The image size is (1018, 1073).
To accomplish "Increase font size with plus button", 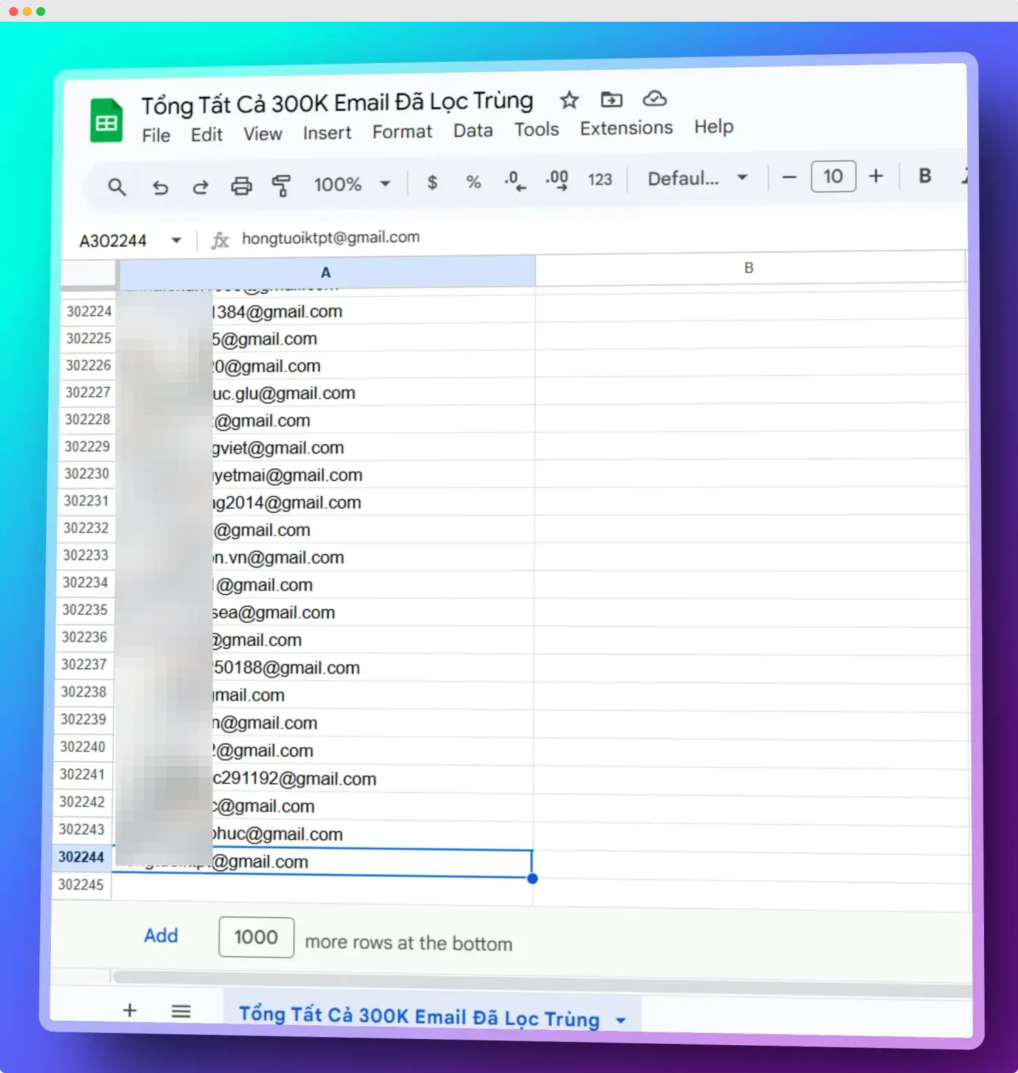I will point(876,176).
